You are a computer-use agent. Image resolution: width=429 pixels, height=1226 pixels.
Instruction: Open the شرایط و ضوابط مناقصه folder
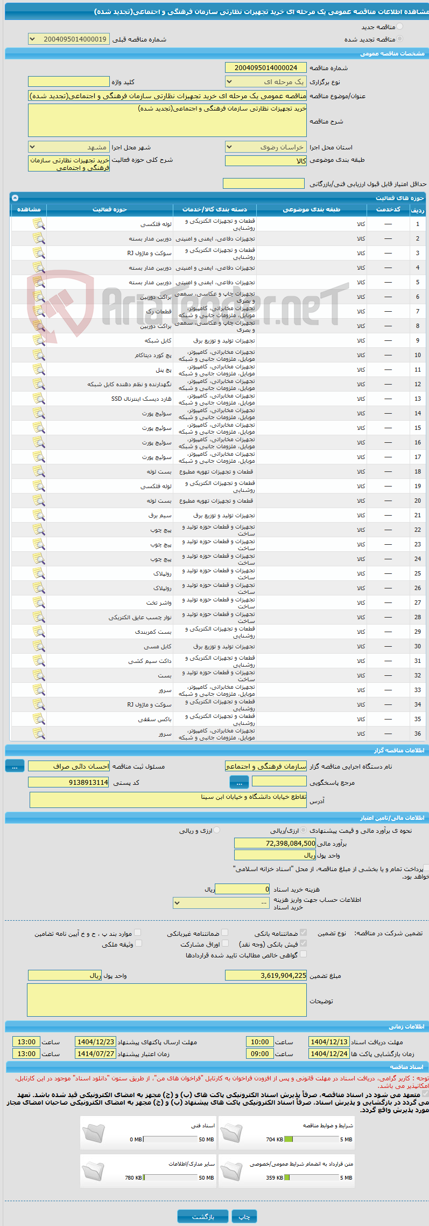pos(231,1133)
